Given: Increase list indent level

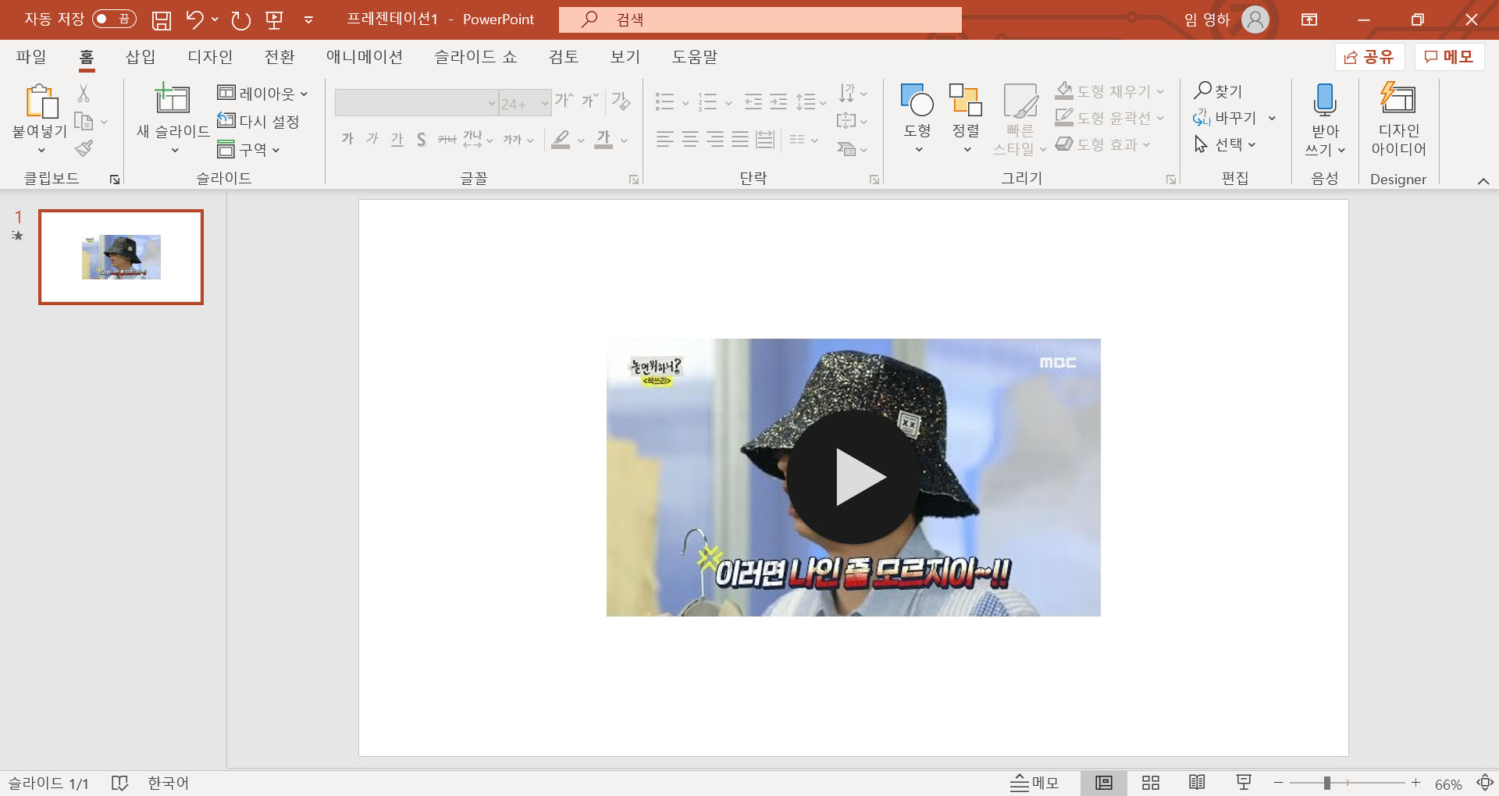Looking at the screenshot, I should click(x=778, y=101).
